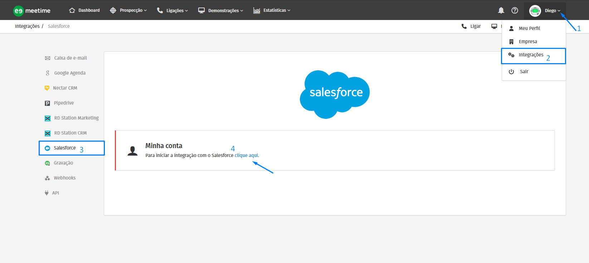
Task: Open the help question mark icon
Action: (x=515, y=10)
